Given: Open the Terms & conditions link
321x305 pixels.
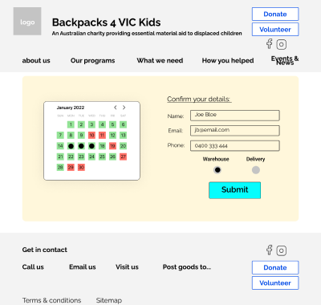Looking at the screenshot, I should 51,300.
